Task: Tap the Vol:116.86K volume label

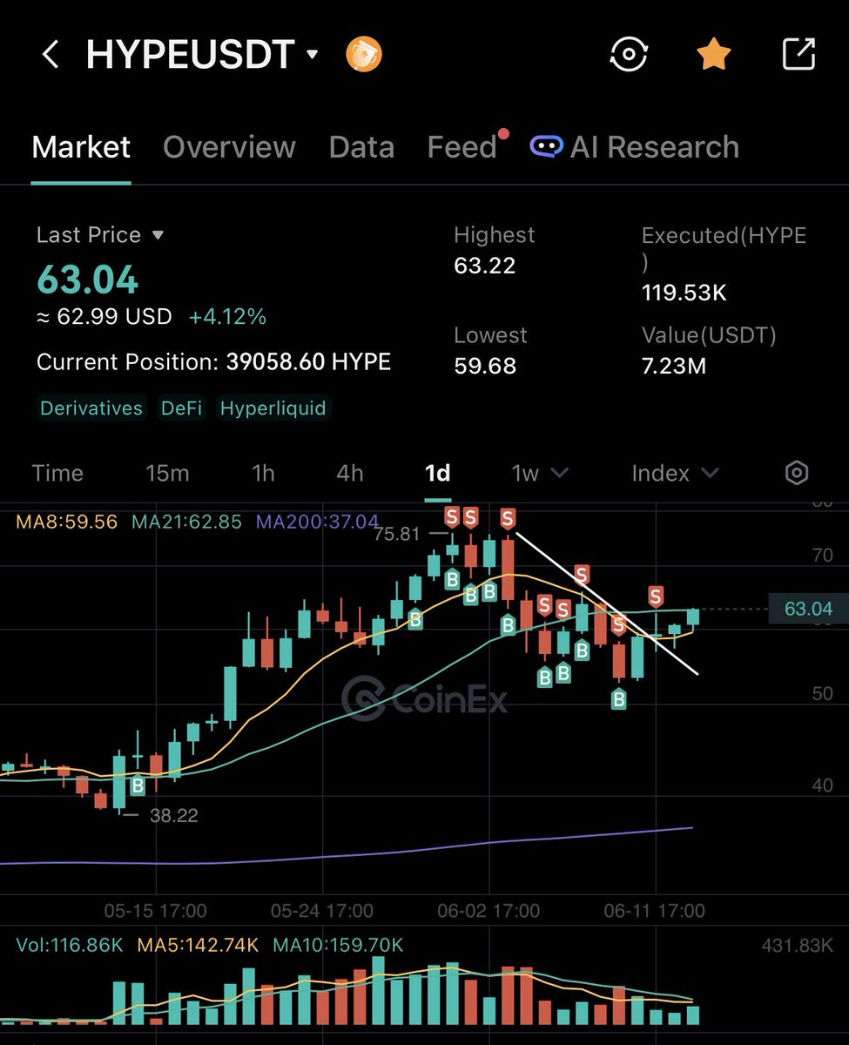Action: 69,945
